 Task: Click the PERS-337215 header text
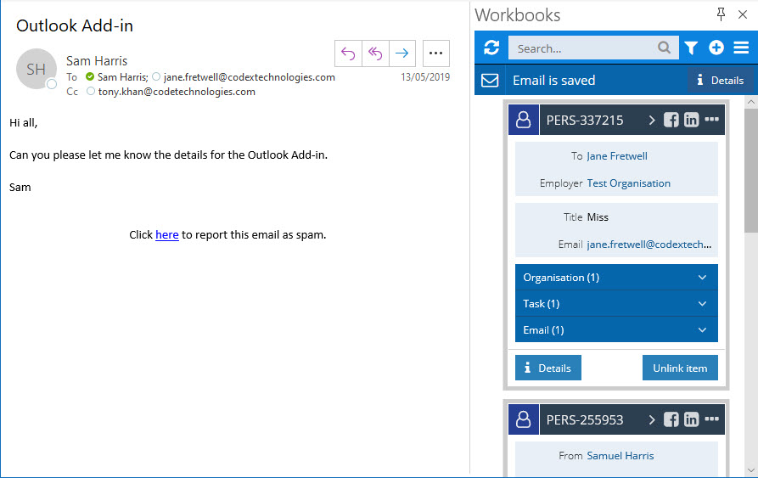pyautogui.click(x=585, y=120)
